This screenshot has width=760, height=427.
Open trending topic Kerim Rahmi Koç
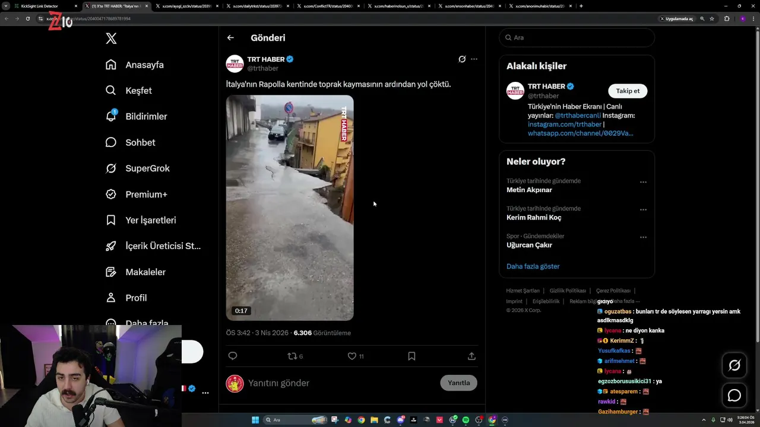[534, 218]
